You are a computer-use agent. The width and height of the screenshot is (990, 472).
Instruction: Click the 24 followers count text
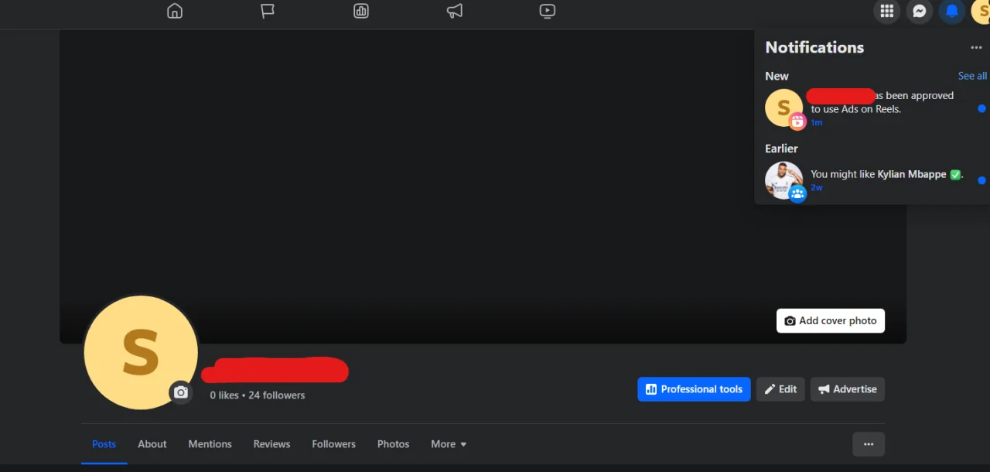[x=277, y=395]
